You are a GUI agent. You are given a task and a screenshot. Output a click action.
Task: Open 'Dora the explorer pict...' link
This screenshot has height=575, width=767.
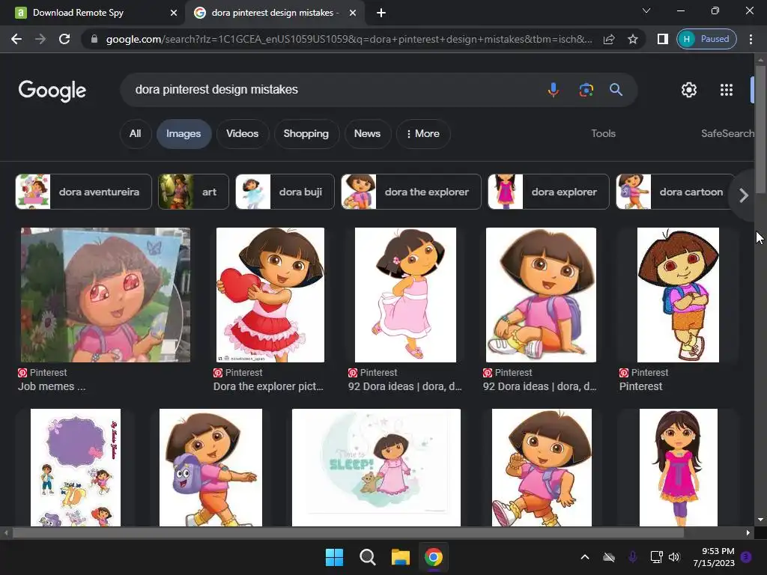pos(268,386)
